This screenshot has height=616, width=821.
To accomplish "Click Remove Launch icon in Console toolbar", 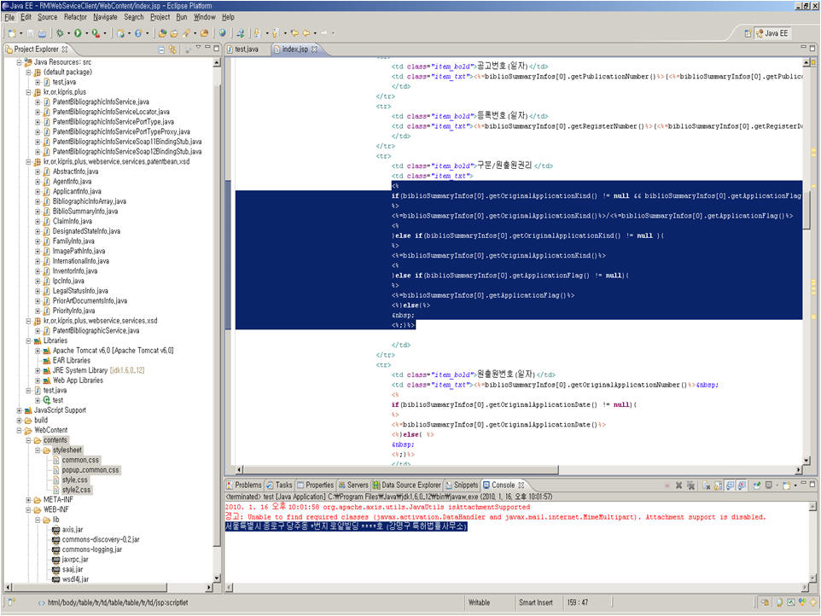I will click(x=678, y=485).
